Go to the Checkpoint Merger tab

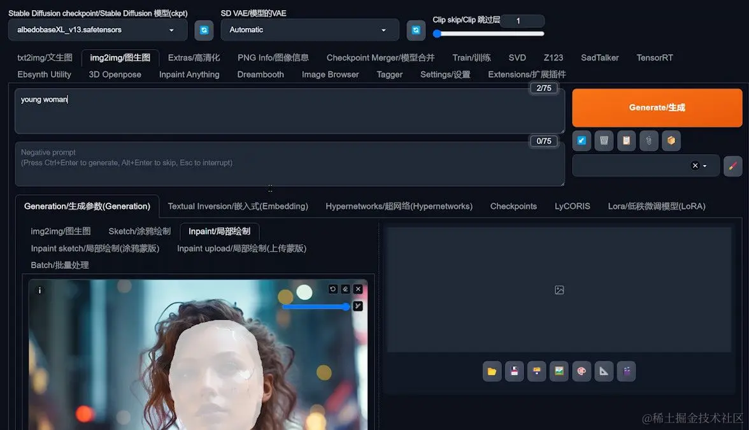380,58
